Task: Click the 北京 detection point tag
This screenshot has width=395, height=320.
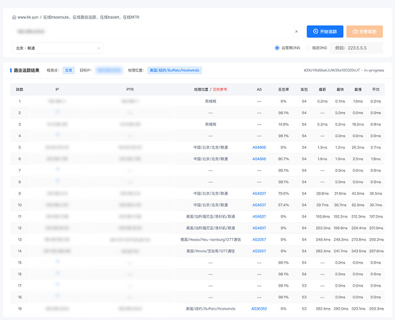Action: pyautogui.click(x=69, y=70)
